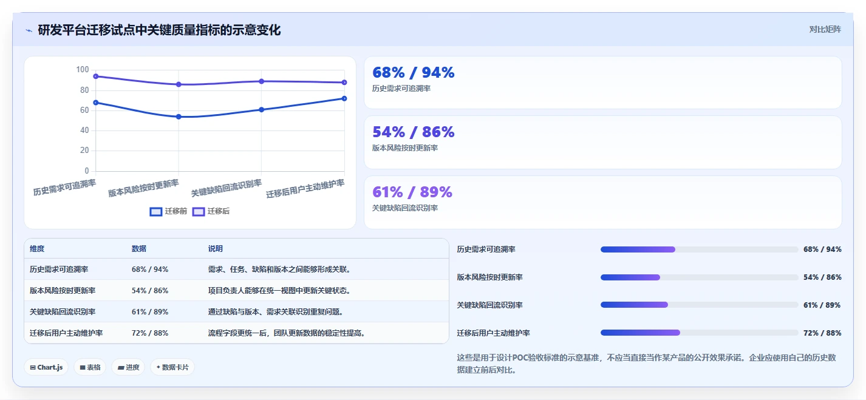
Task: Click 版本风险按时更新率 in the table's first column
Action: pyautogui.click(x=63, y=291)
